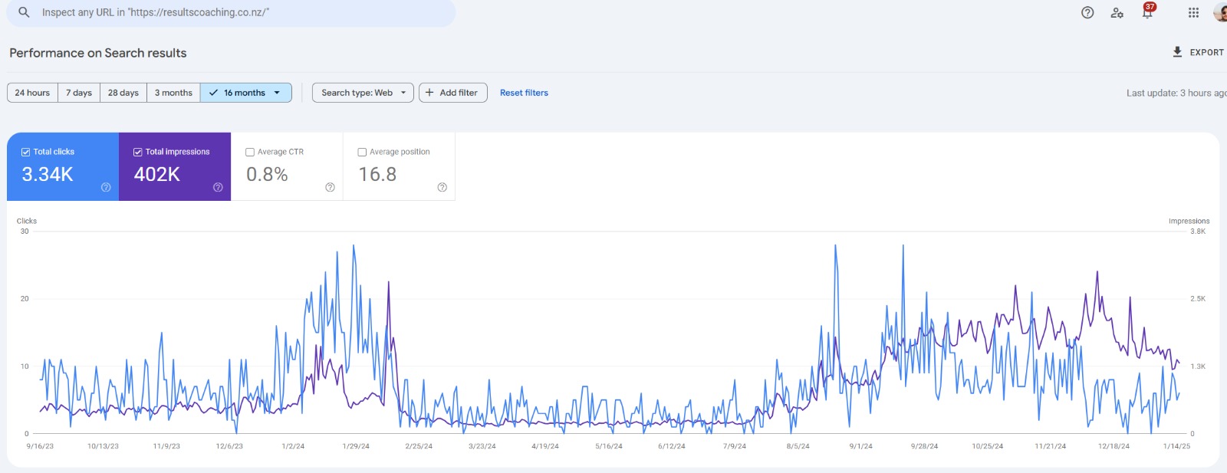The image size is (1227, 473).
Task: Open the user settings icon
Action: [1117, 12]
